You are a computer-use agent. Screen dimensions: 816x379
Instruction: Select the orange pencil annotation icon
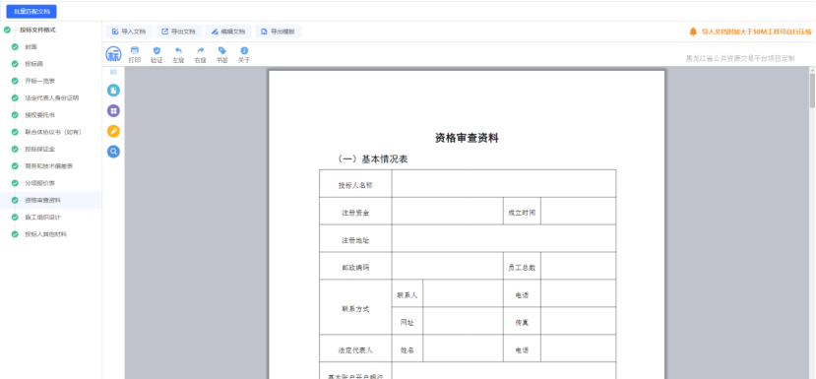pyautogui.click(x=113, y=131)
